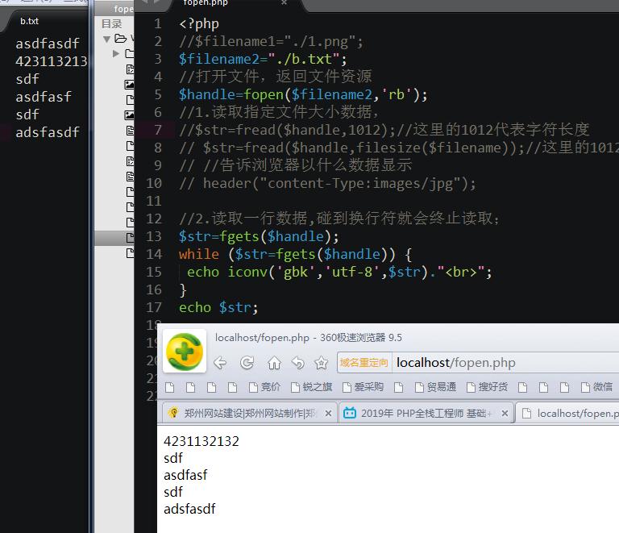Image resolution: width=619 pixels, height=533 pixels.
Task: Switch to 2019年 PHP全栈工程师 tab
Action: [426, 413]
